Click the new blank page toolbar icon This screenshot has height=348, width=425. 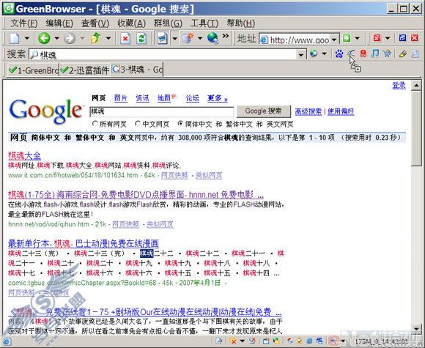click(15, 38)
